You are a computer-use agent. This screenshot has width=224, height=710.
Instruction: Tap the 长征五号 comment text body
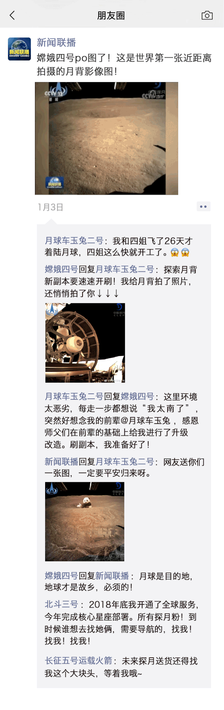[121, 667]
